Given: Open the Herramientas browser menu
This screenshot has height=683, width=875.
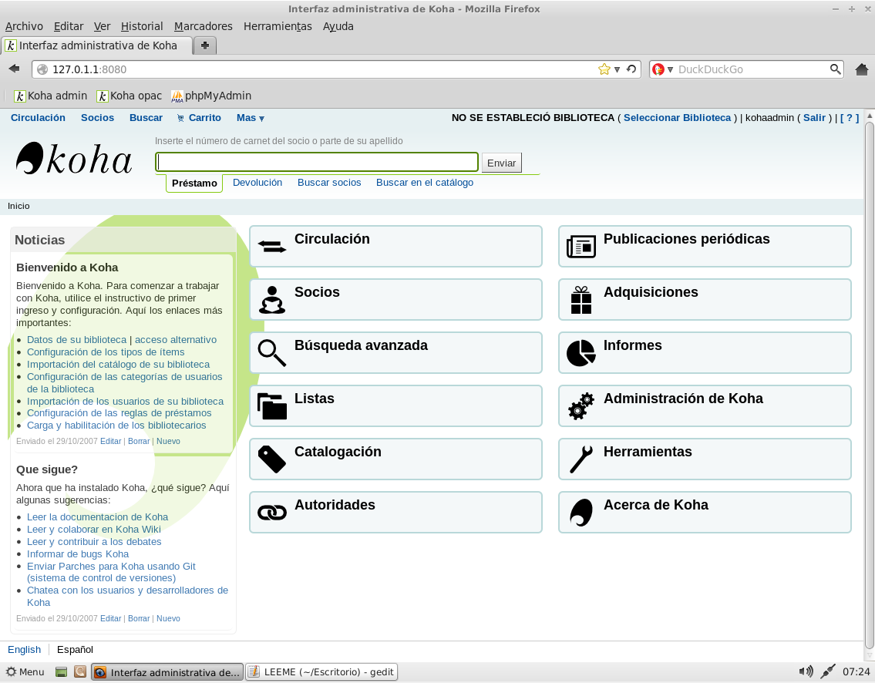Looking at the screenshot, I should tap(278, 26).
